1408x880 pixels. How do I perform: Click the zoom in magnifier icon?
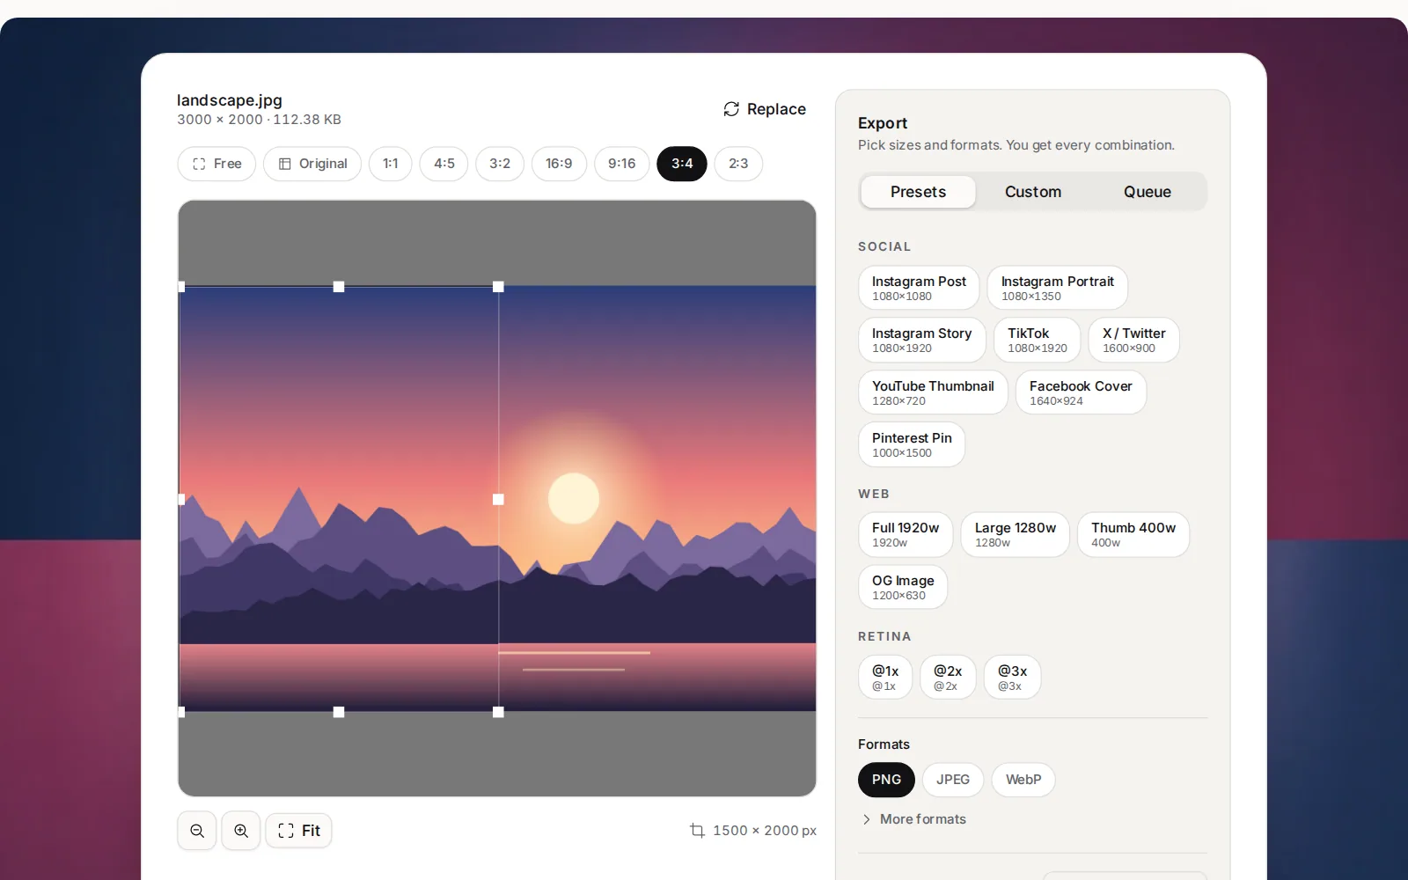click(x=241, y=831)
